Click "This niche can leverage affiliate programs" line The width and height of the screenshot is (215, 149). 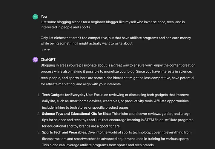[98, 145]
